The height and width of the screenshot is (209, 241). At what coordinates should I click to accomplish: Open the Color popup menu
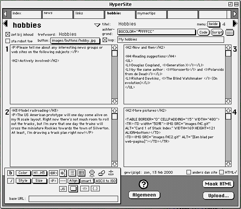click(x=23, y=173)
